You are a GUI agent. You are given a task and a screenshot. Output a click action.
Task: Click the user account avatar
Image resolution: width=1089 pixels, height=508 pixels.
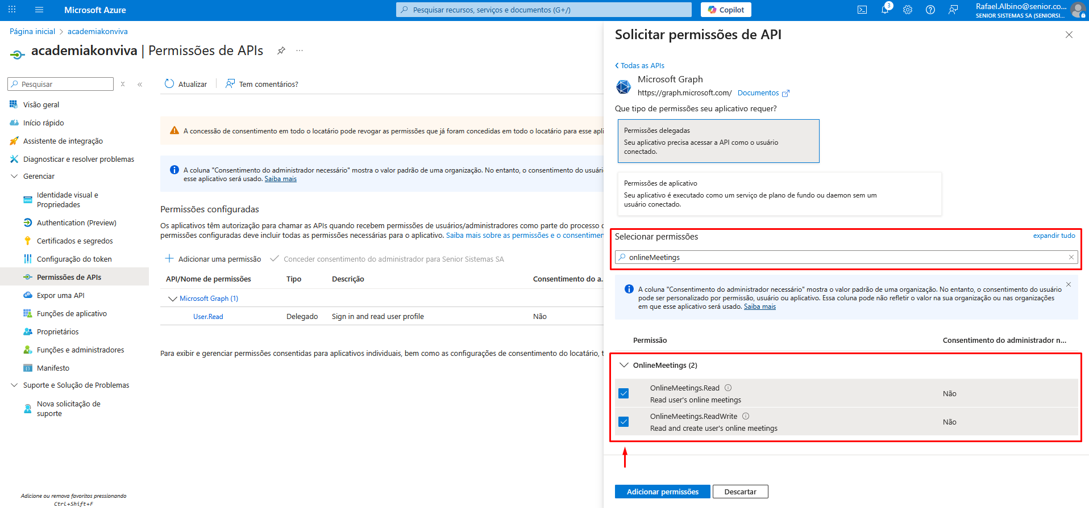[x=1077, y=10]
